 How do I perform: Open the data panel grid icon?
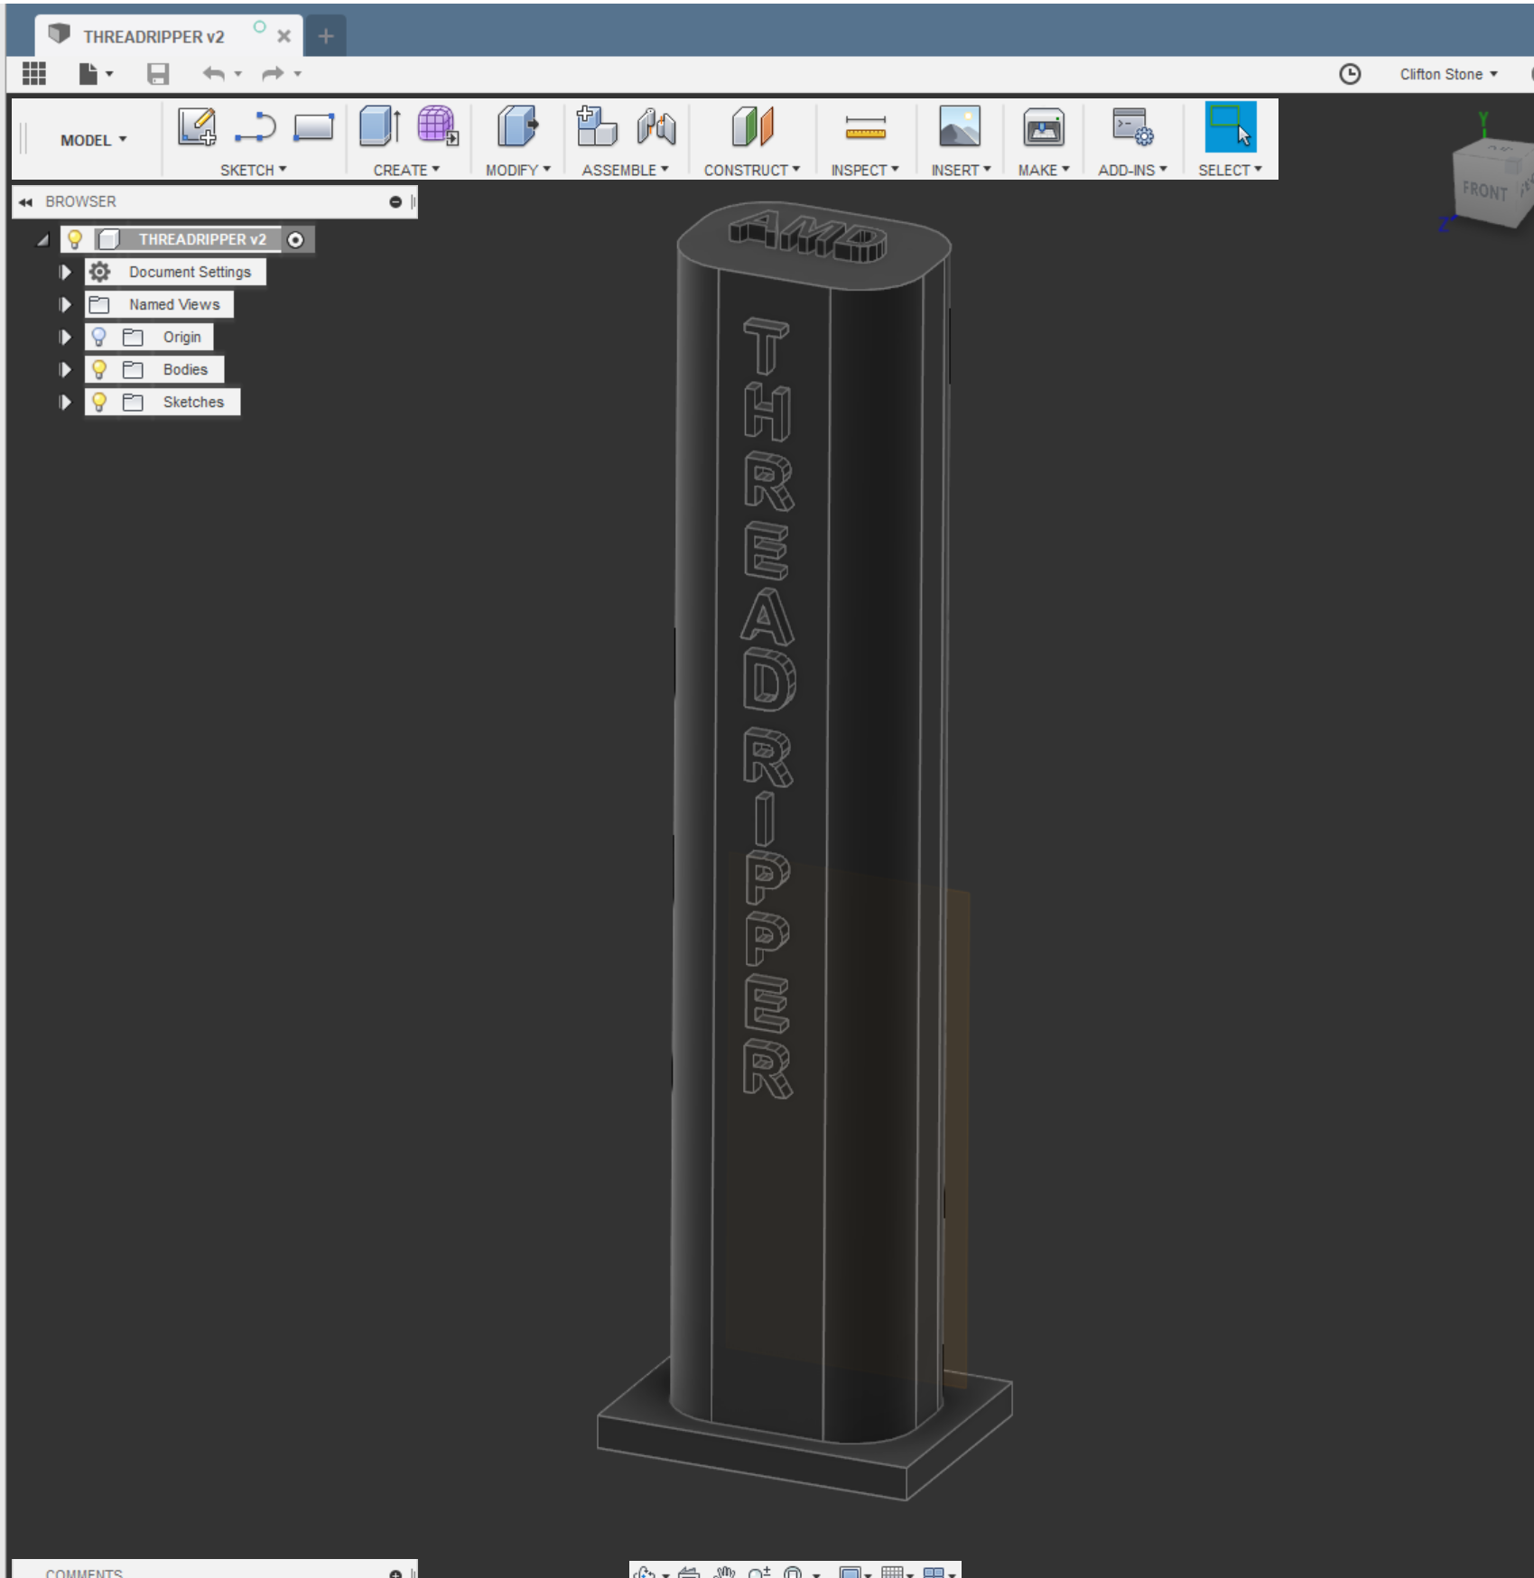point(34,74)
